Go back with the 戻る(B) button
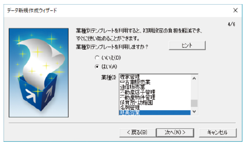The width and height of the screenshot is (245, 144). (137, 133)
